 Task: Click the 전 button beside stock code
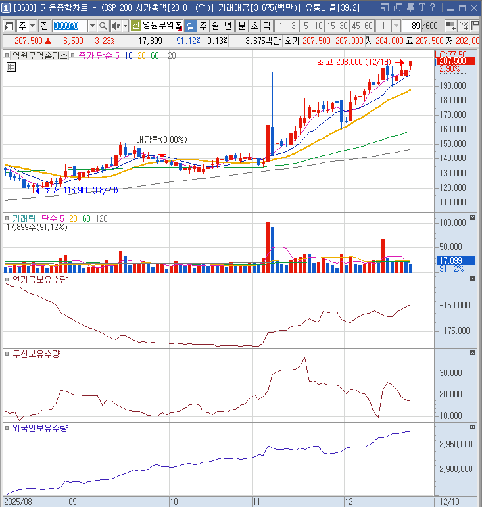[x=44, y=26]
